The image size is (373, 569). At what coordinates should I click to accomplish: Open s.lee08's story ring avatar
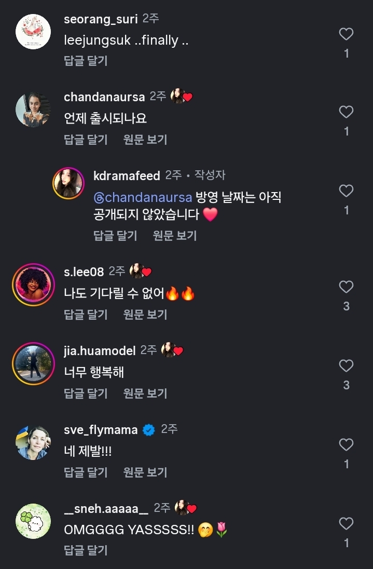click(33, 283)
